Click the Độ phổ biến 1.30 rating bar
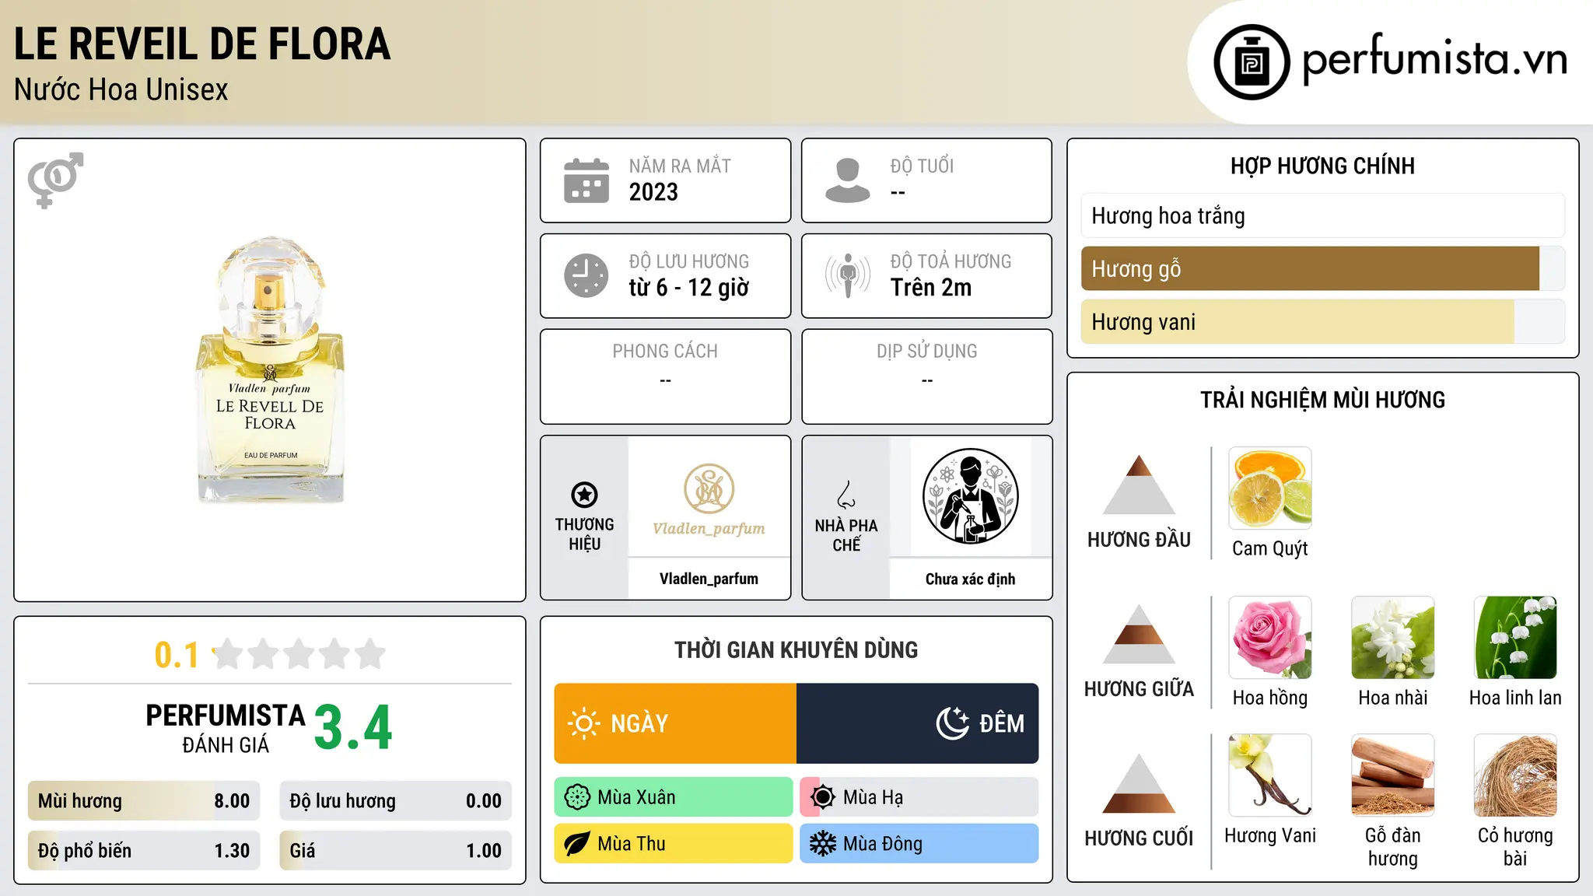Viewport: 1593px width, 896px height. pyautogui.click(x=144, y=851)
